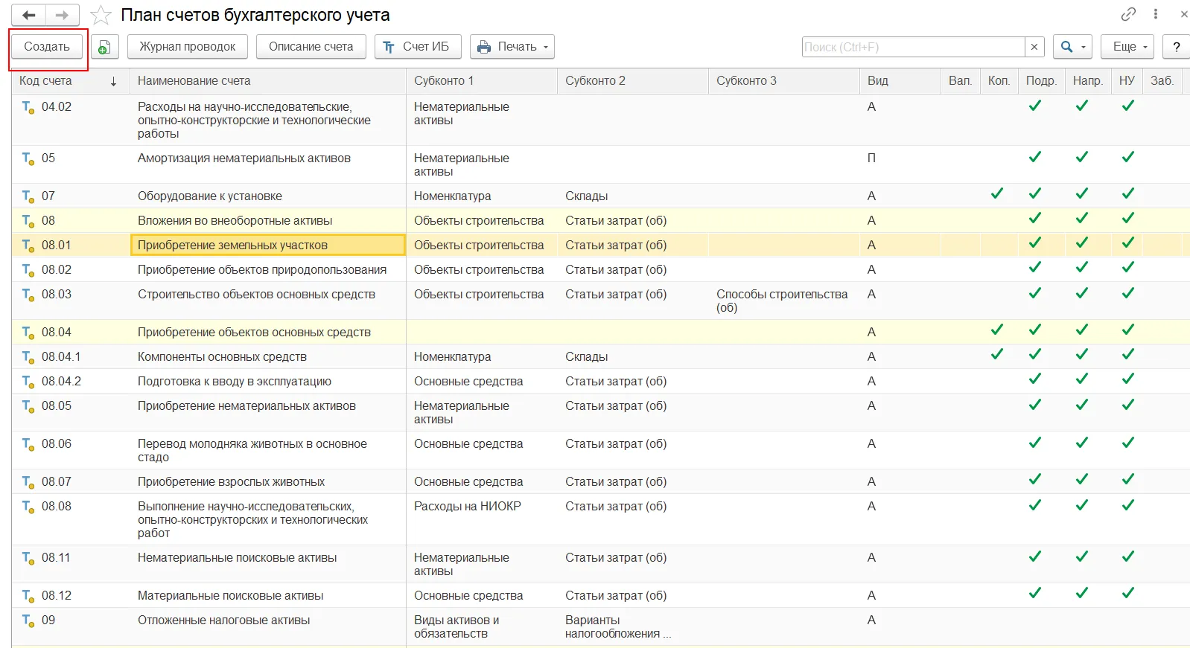Add page to favorites with the star
Screen dimensions: 1190x648
tap(101, 15)
